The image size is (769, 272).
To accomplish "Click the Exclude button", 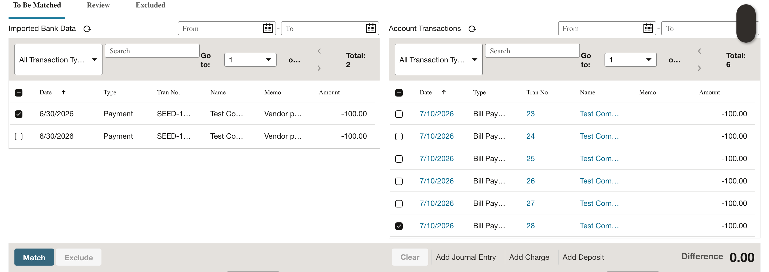I will tap(79, 257).
